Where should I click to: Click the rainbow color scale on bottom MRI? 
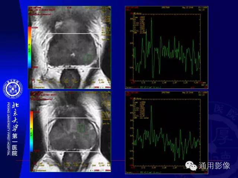tap(31, 131)
